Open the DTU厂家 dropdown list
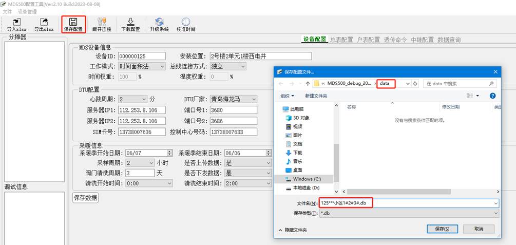Screen dimensions: 516x245 (253, 99)
